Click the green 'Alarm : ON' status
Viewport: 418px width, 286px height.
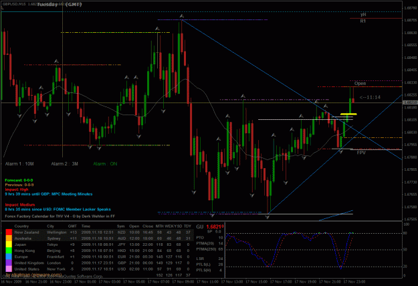[105, 163]
